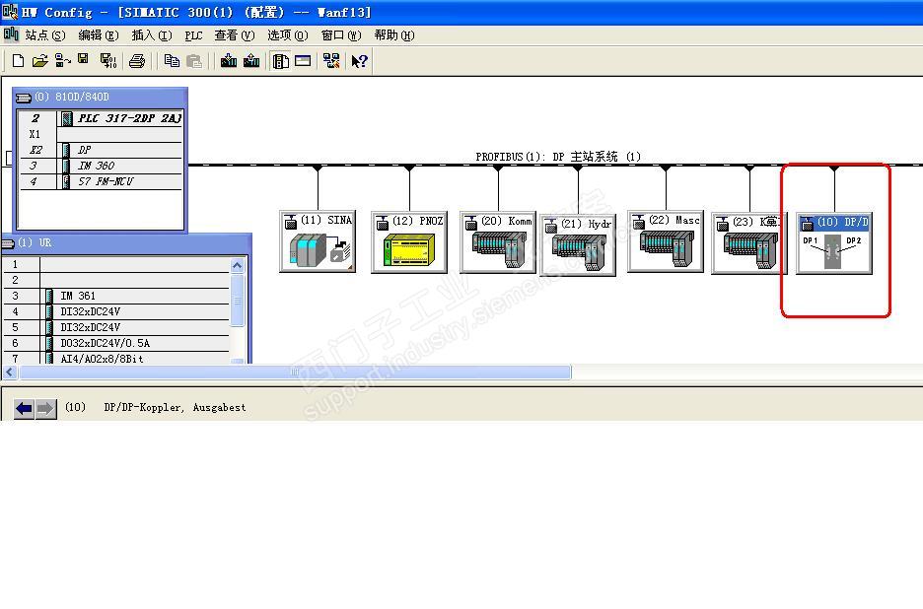Open the 窗口(W) menu
The height and width of the screenshot is (609, 923).
tap(341, 35)
